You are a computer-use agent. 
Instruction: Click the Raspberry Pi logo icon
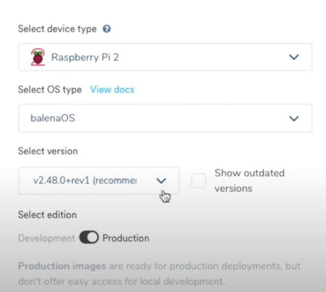(37, 57)
